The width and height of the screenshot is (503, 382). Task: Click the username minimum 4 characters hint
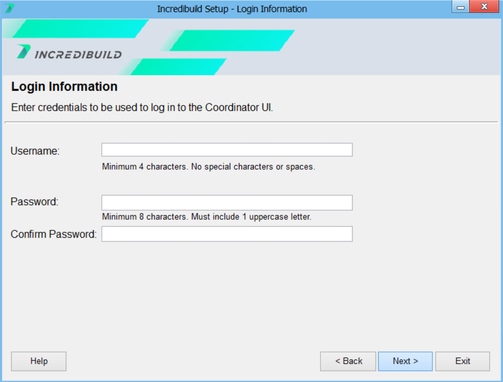pos(208,167)
